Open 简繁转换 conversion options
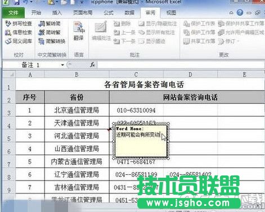 52,41
